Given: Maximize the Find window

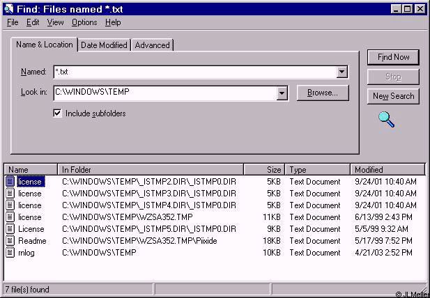Looking at the screenshot, I should pos(408,9).
